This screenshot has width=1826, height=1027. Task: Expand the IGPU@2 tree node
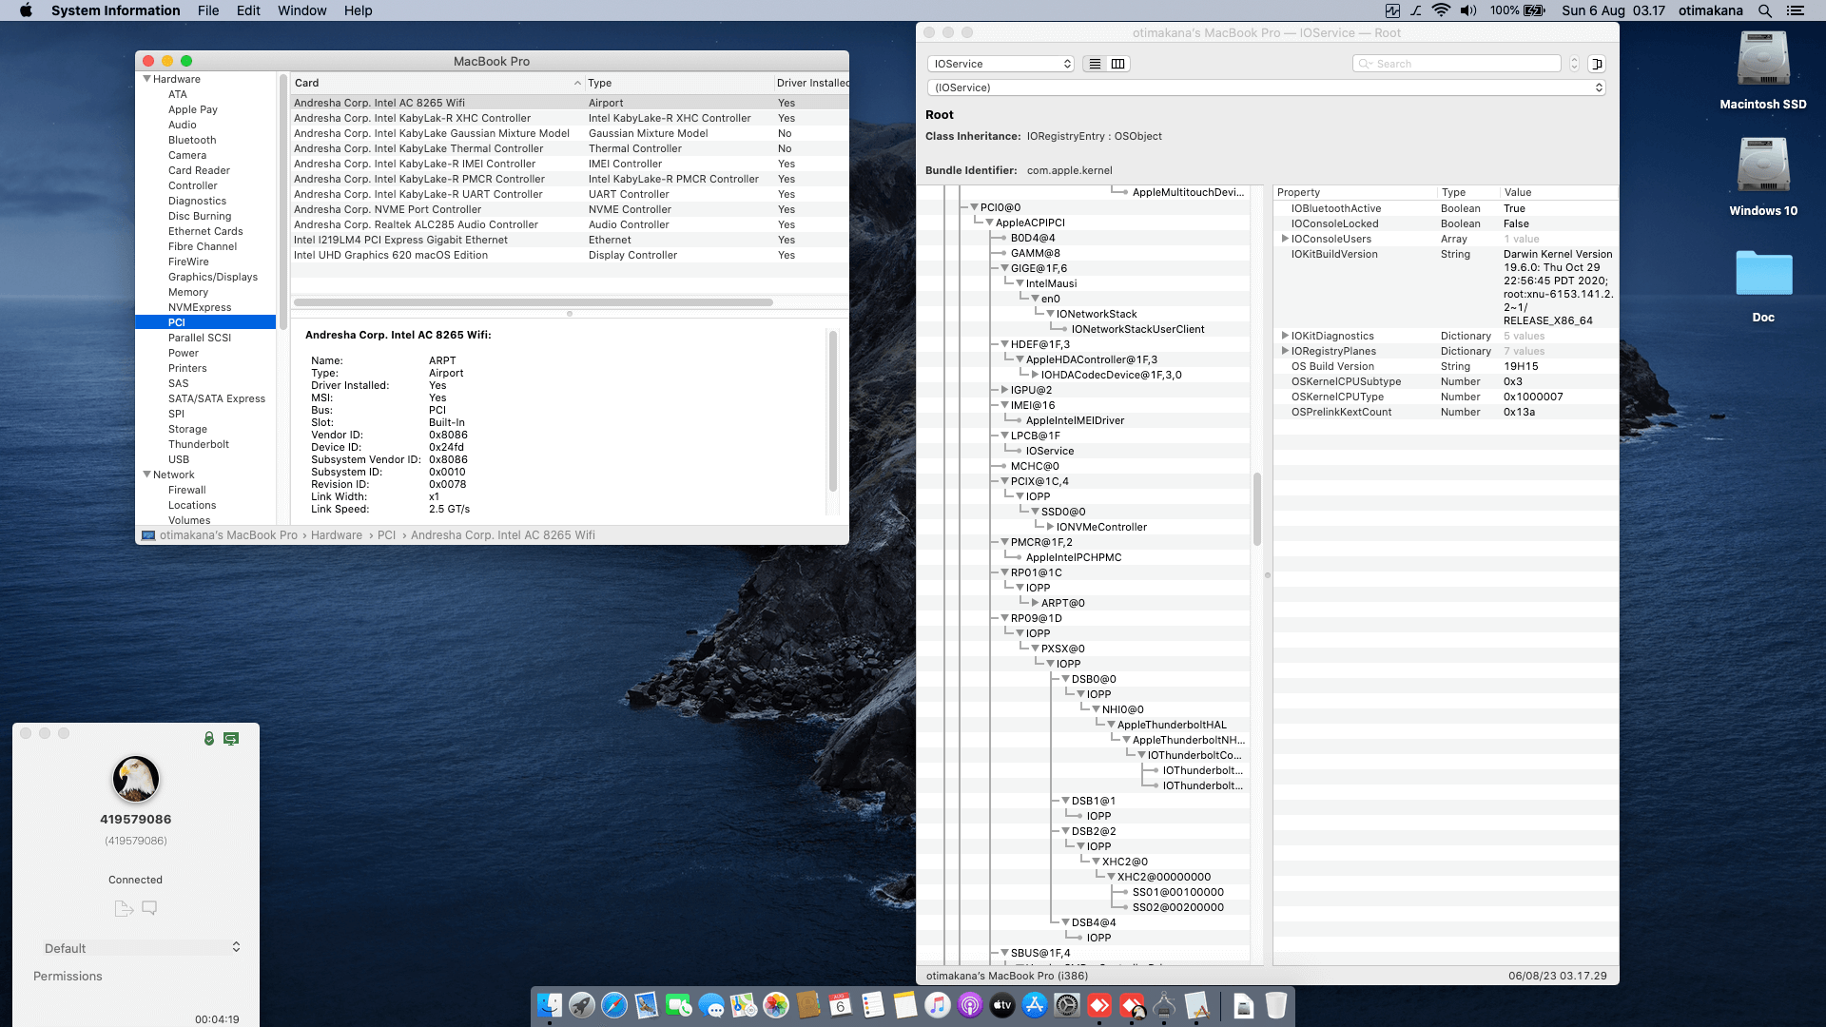[x=1004, y=390]
